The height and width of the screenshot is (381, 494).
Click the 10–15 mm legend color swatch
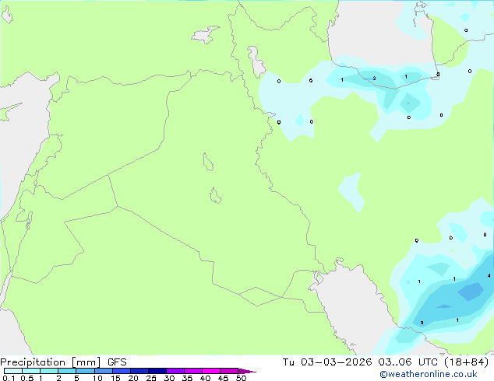coord(104,371)
